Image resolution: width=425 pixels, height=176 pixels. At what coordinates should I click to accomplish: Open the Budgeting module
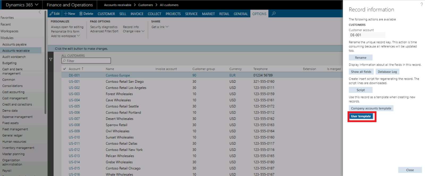pos(9,63)
